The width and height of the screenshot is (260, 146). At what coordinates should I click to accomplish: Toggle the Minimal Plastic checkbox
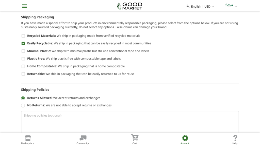23,51
